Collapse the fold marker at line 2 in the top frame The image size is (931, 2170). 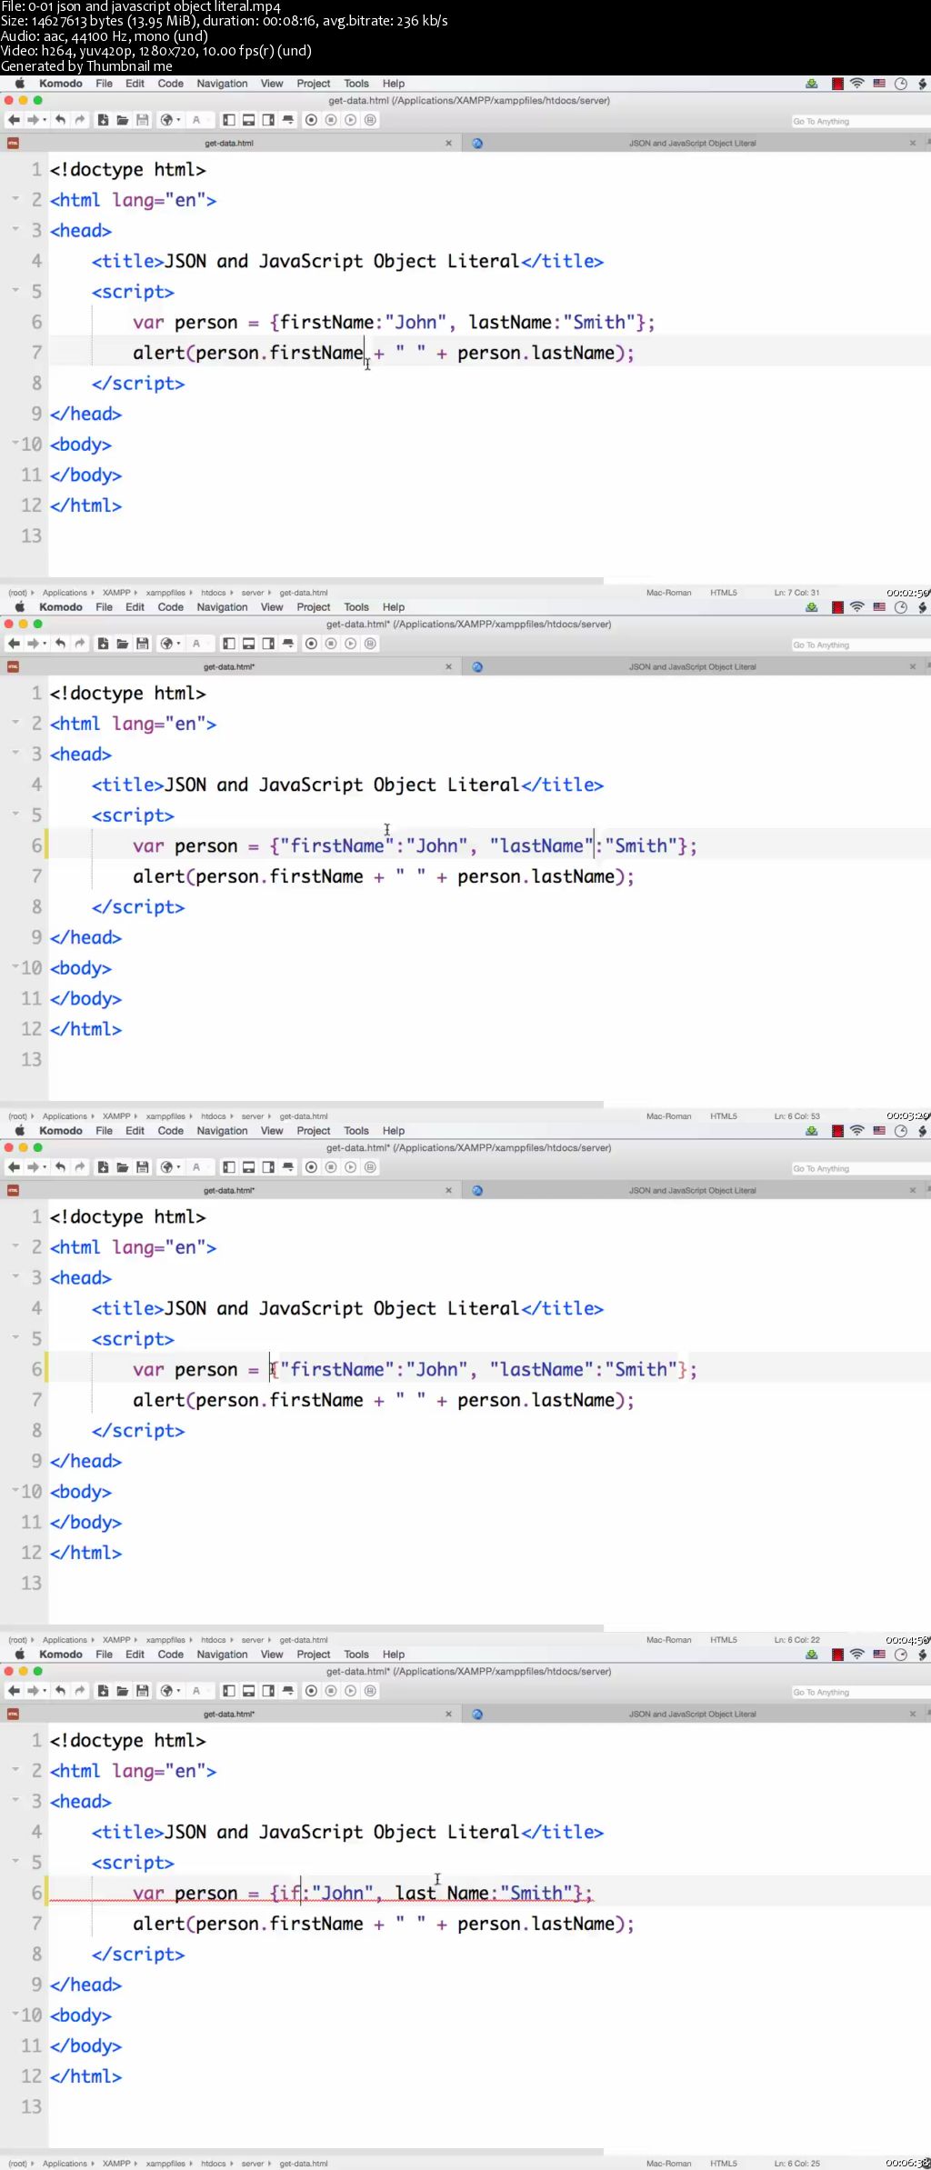point(15,198)
